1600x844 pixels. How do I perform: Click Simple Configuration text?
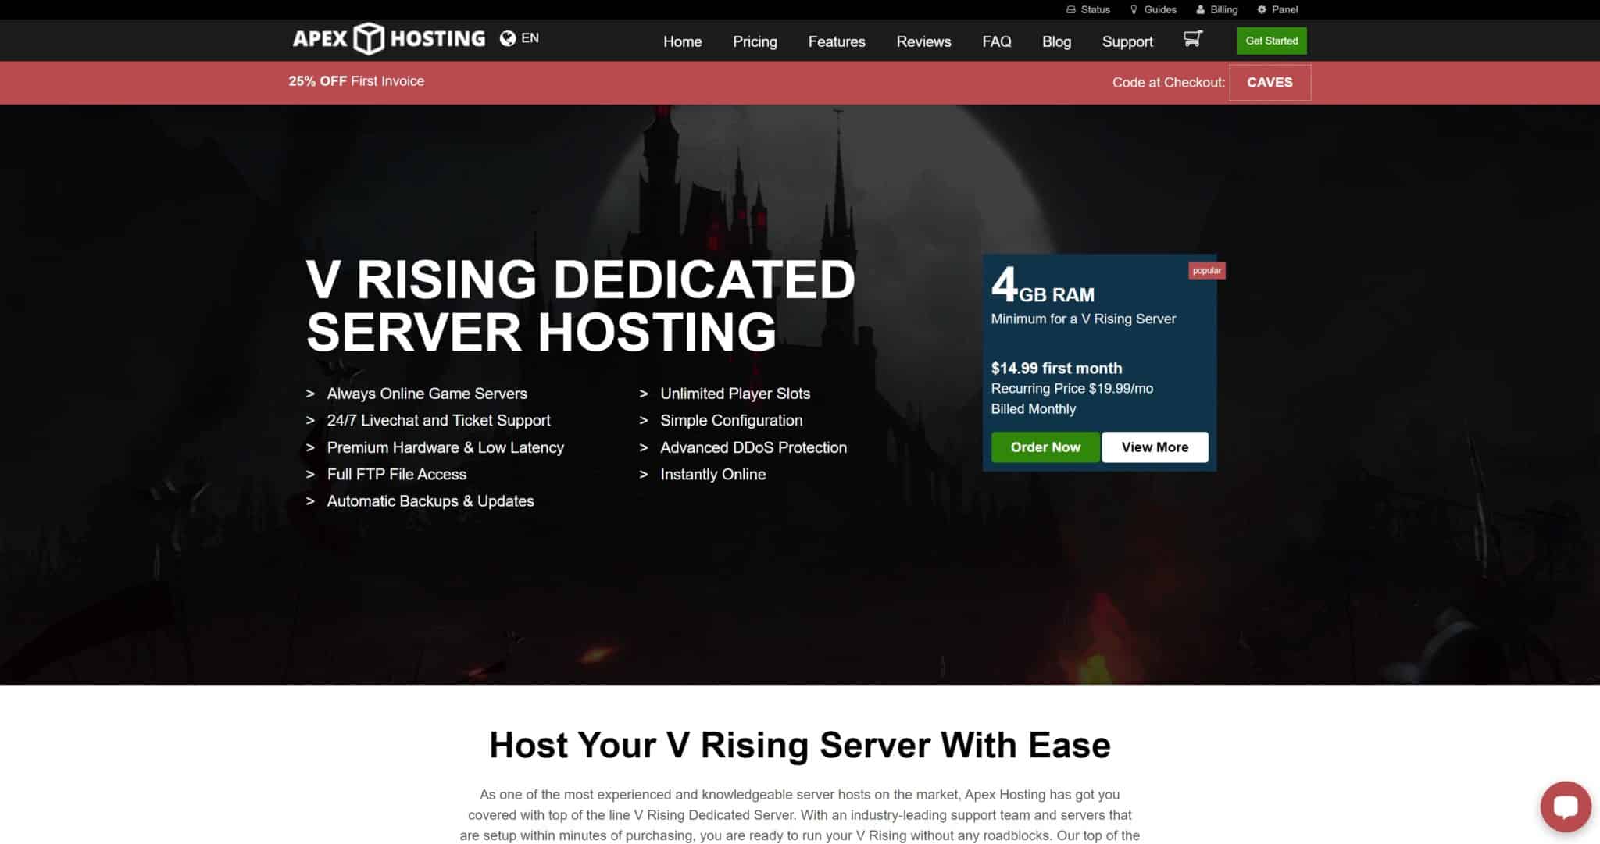click(731, 421)
